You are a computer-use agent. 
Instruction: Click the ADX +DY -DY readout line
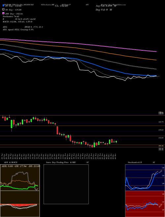(20, 166)
